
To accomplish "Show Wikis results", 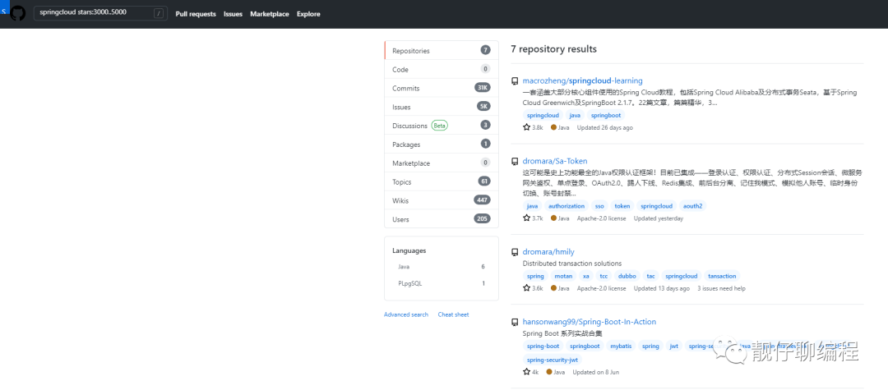I will tap(442, 200).
